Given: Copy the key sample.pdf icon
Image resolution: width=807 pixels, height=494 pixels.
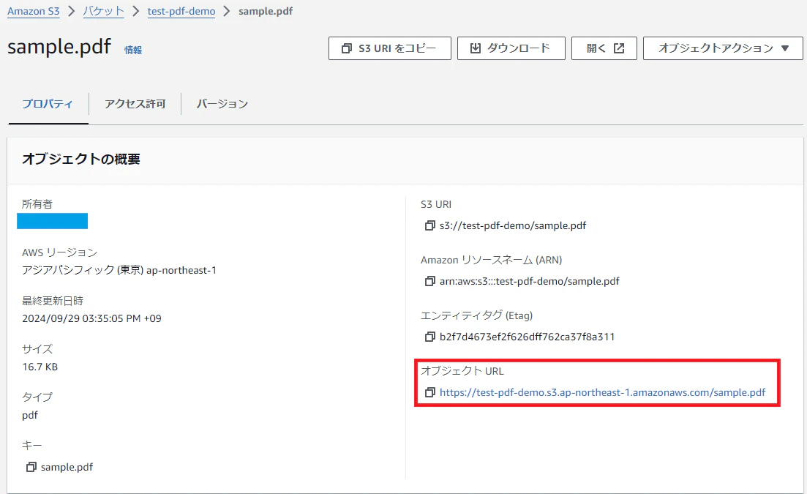Looking at the screenshot, I should tap(31, 467).
